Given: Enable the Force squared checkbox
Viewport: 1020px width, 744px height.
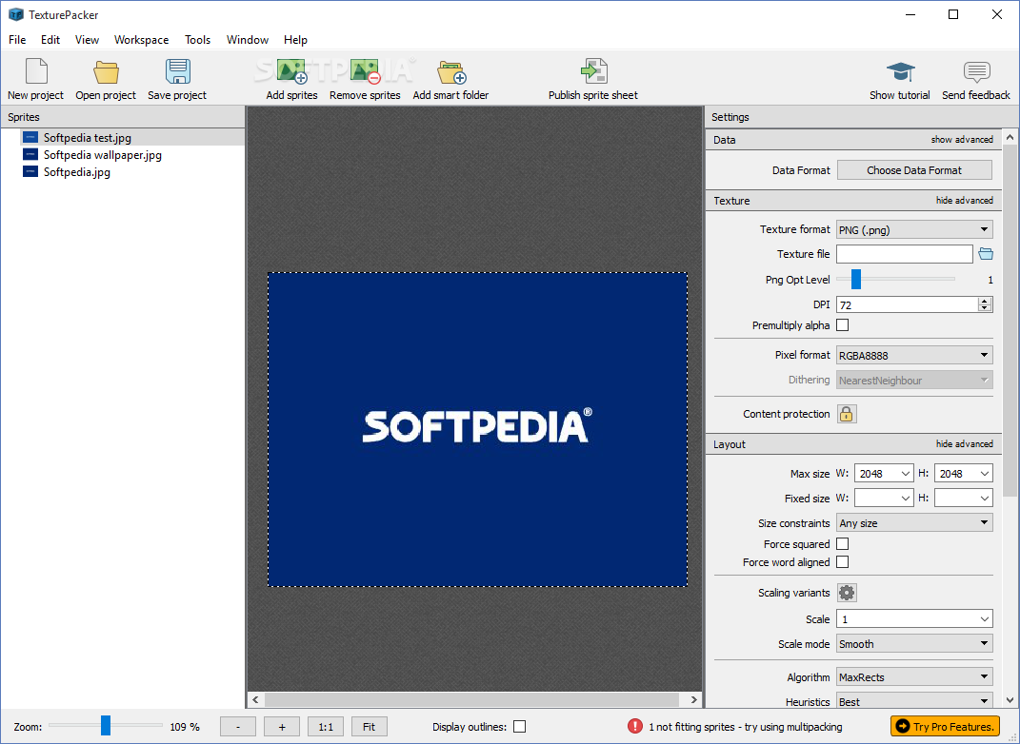Looking at the screenshot, I should 843,544.
